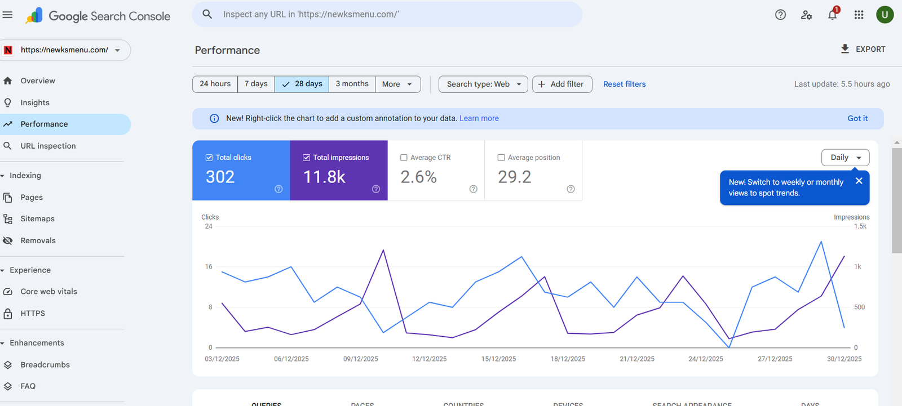Open users and settings icon
The image size is (902, 406).
(x=806, y=15)
